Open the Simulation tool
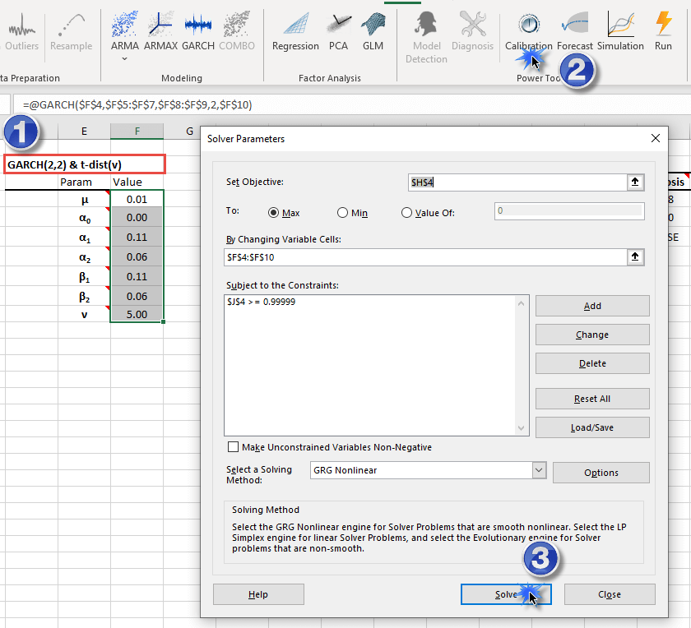 (620, 30)
